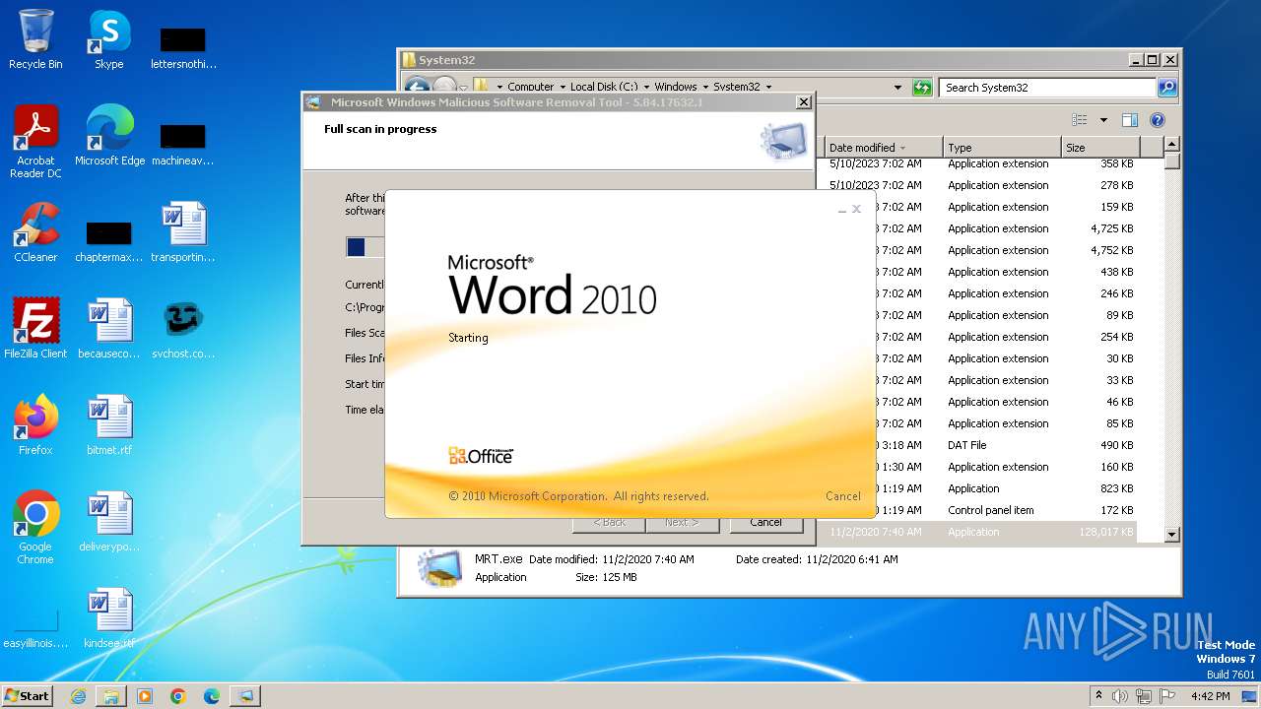
Task: Open Edge from the taskbar
Action: tap(212, 696)
